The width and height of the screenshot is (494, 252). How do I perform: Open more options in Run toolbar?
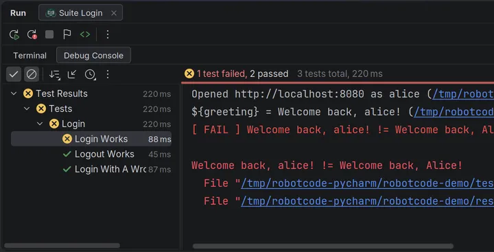pos(108,34)
